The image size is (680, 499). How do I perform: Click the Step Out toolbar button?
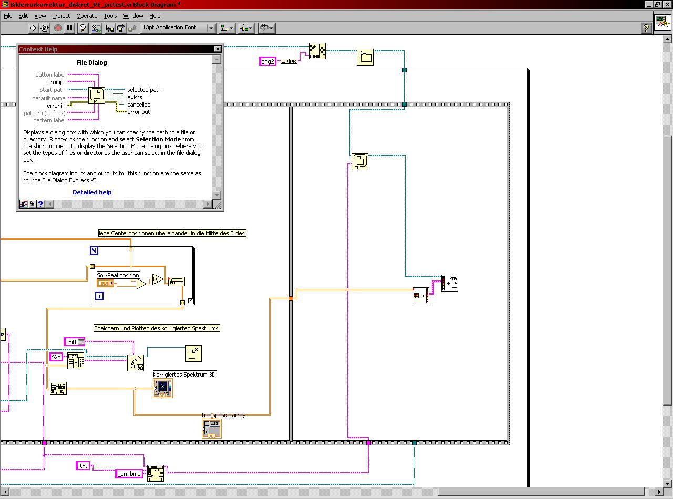point(133,28)
